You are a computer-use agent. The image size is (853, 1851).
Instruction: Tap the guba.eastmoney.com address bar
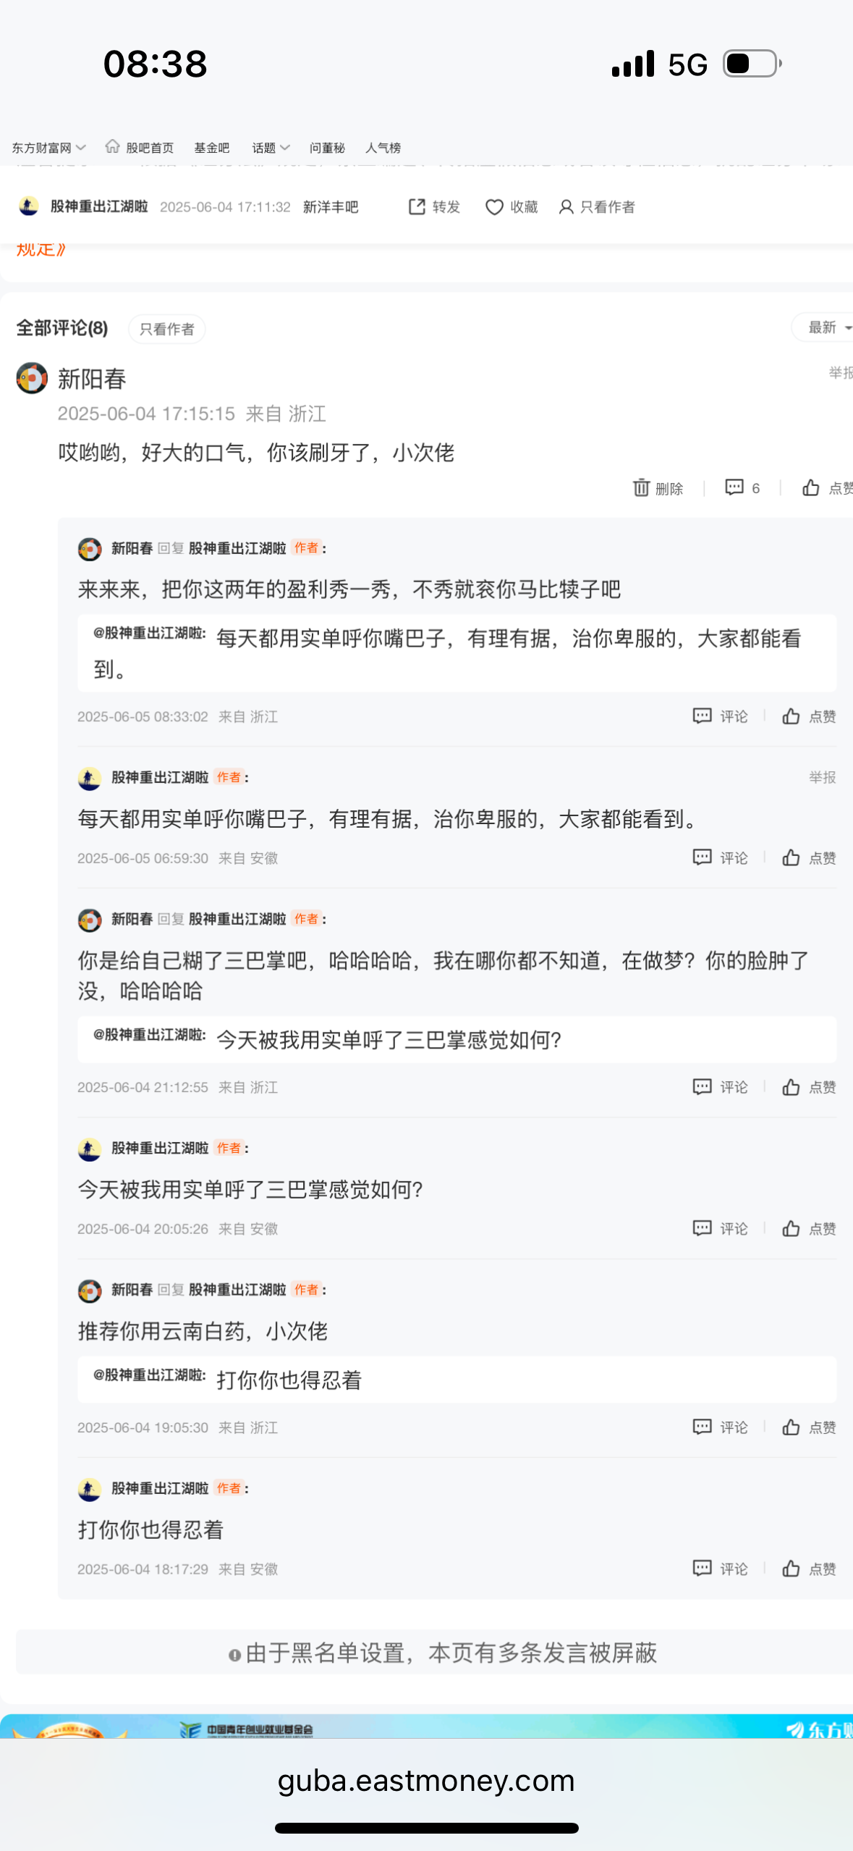[426, 1781]
